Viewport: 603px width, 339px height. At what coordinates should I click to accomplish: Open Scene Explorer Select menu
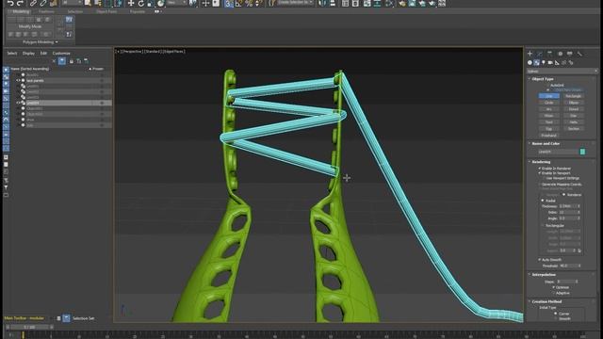12,53
